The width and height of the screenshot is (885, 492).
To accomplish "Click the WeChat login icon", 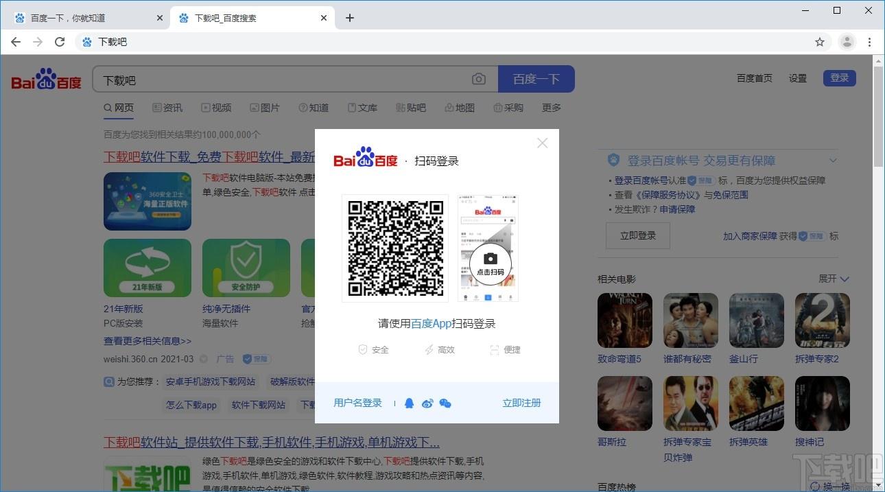I will pos(445,403).
